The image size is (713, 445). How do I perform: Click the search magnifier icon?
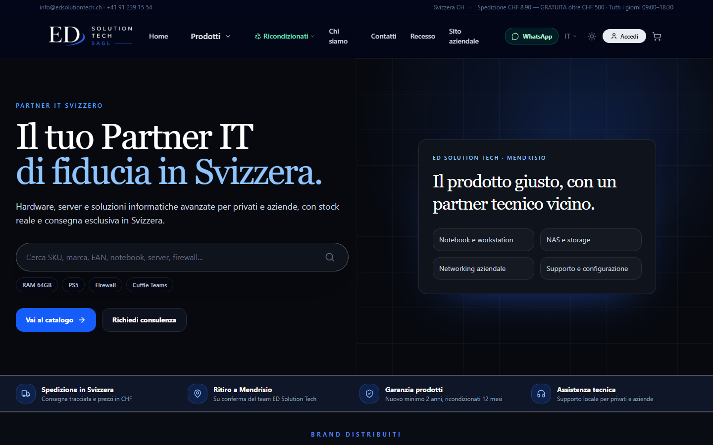[330, 257]
